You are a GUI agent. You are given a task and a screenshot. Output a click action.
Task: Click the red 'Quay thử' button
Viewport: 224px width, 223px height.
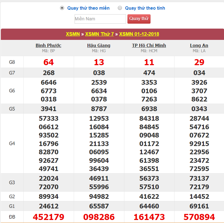(139, 19)
